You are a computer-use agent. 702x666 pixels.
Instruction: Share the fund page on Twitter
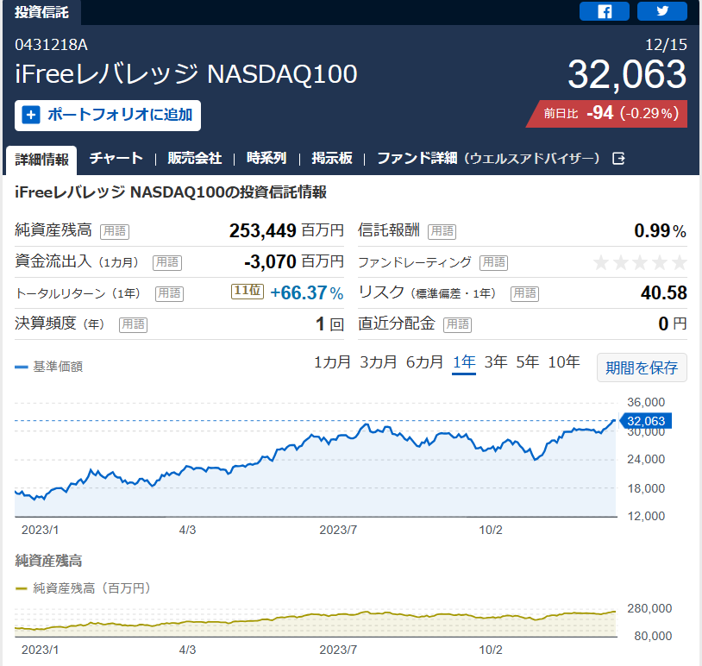coord(661,11)
